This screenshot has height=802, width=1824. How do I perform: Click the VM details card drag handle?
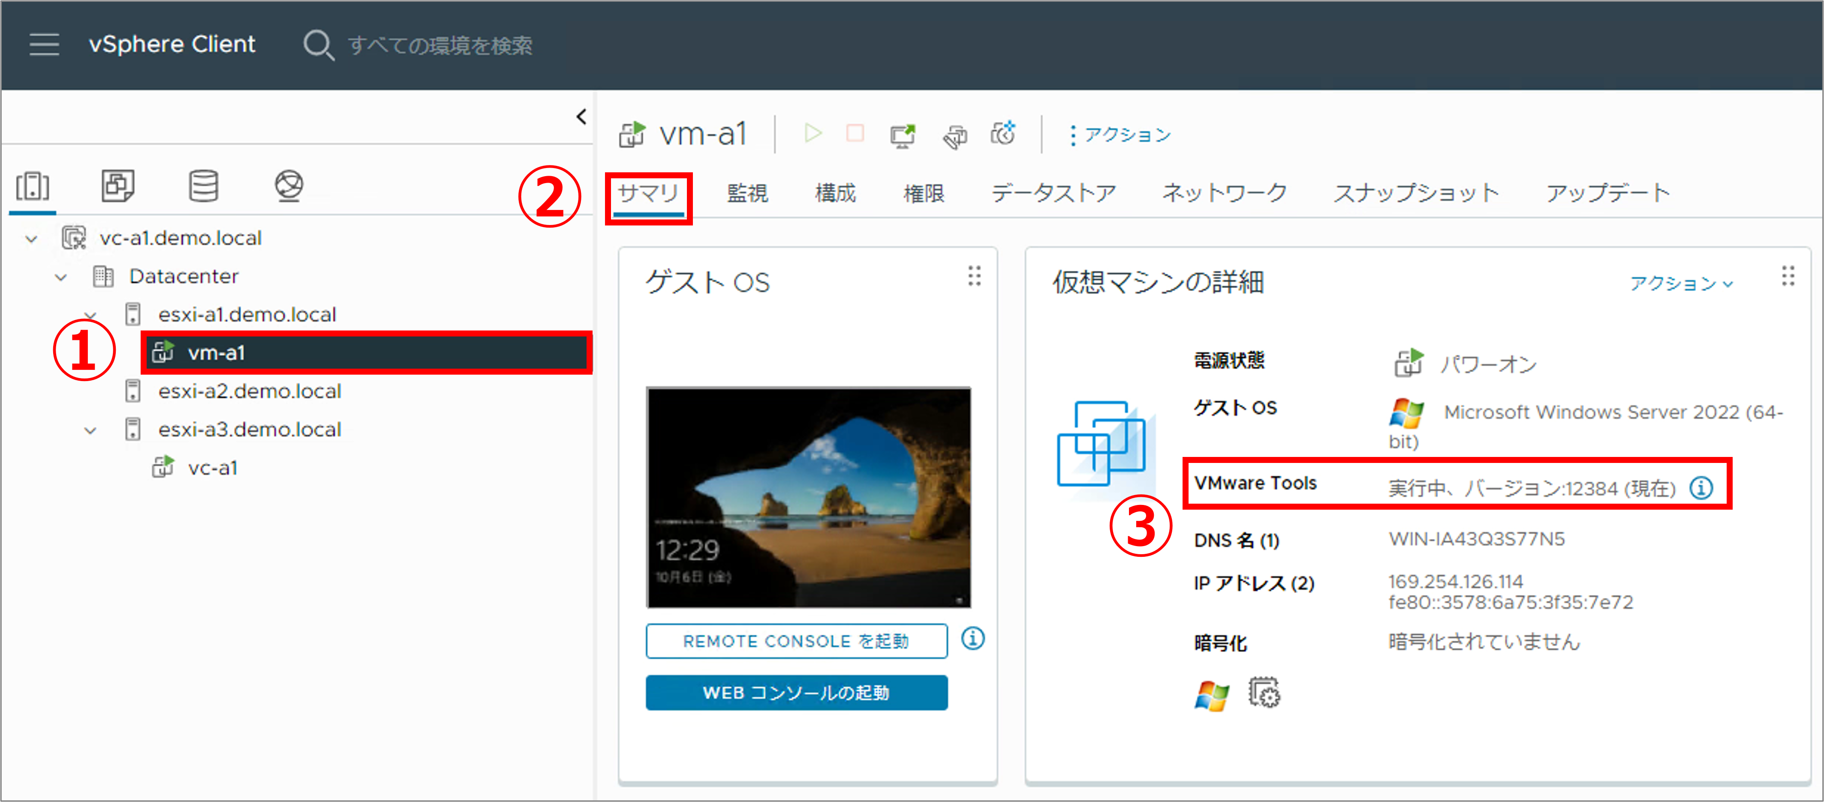click(x=1788, y=276)
